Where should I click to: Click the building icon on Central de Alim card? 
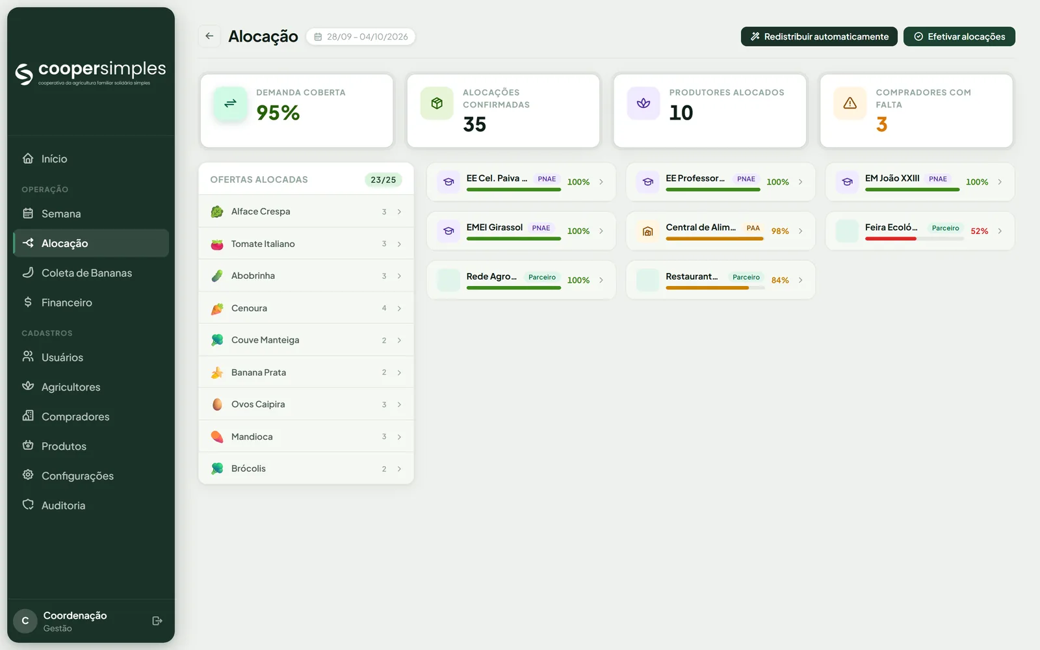[647, 231]
